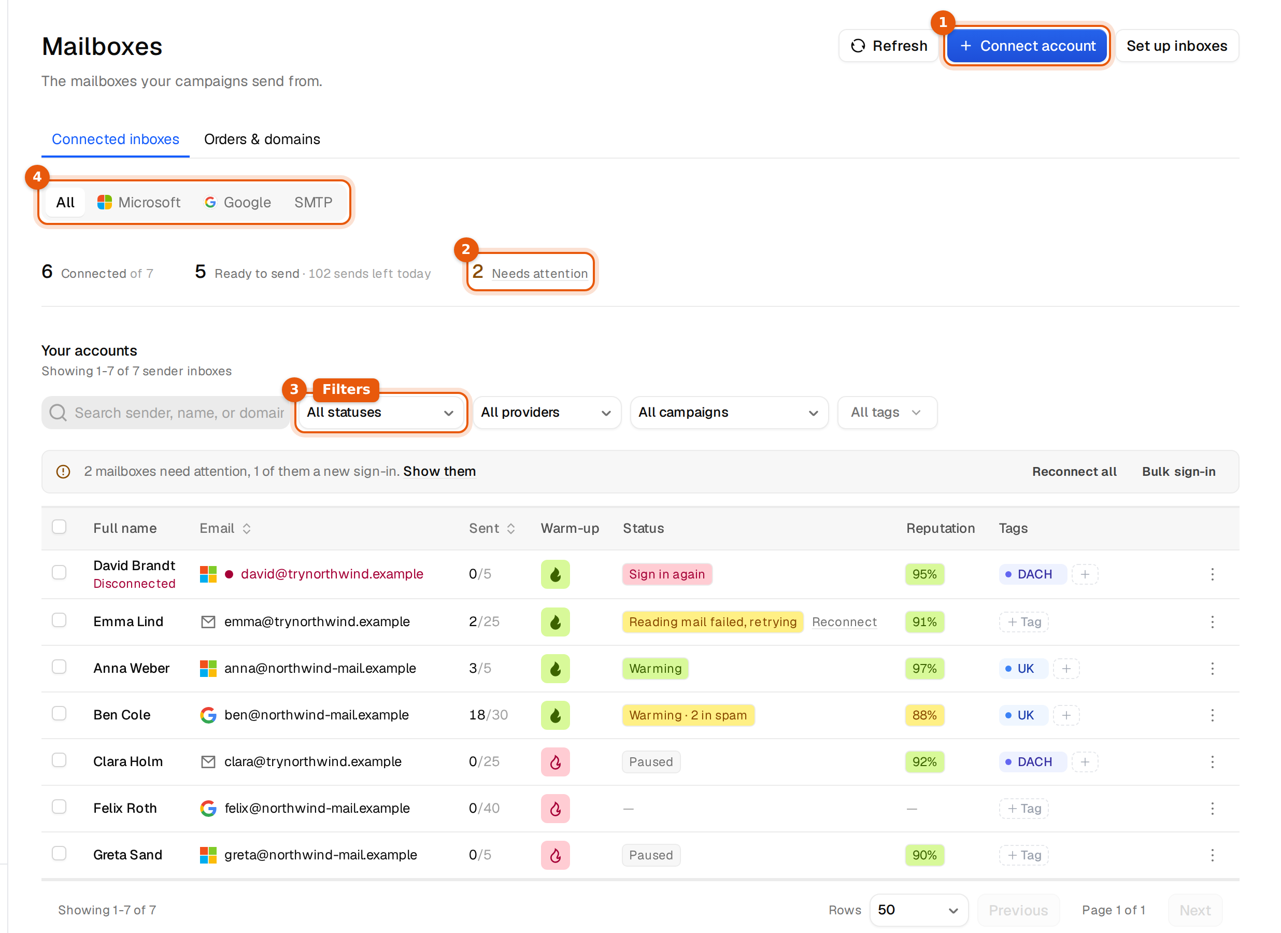Select the Greta Sand row checkbox
The height and width of the screenshot is (933, 1281).
pos(59,853)
